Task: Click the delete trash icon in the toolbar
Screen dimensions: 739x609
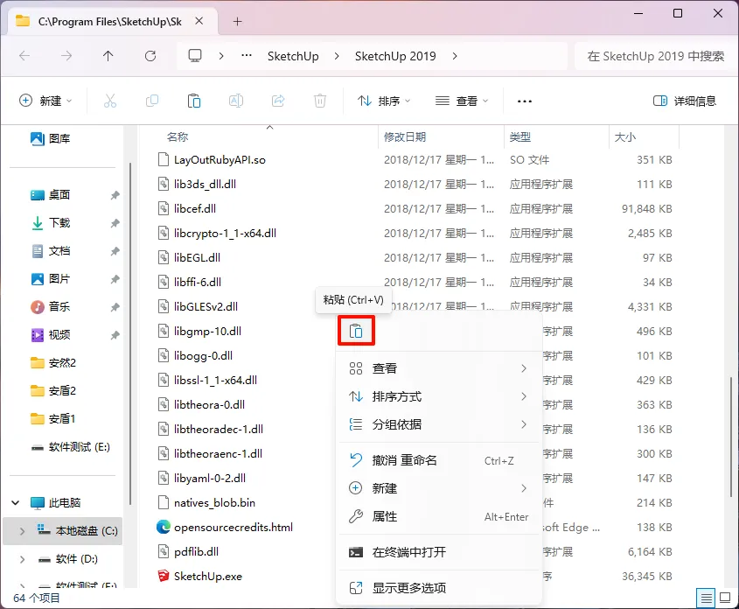Action: pyautogui.click(x=320, y=101)
